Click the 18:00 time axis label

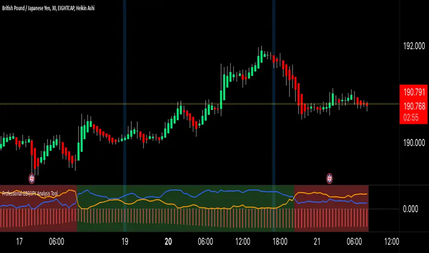pos(280,241)
